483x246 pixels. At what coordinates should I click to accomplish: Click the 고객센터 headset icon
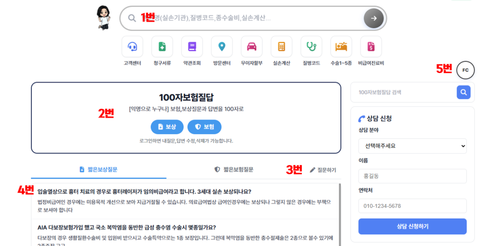click(132, 47)
